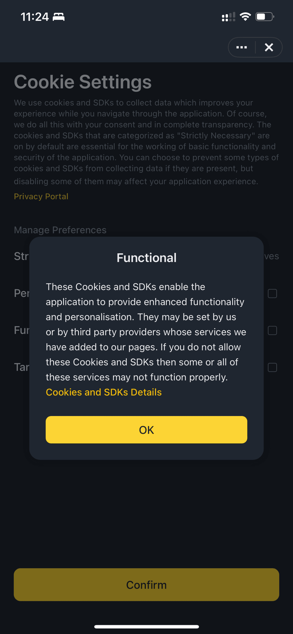Toggle the Functional cookies checkbox

[x=272, y=330]
